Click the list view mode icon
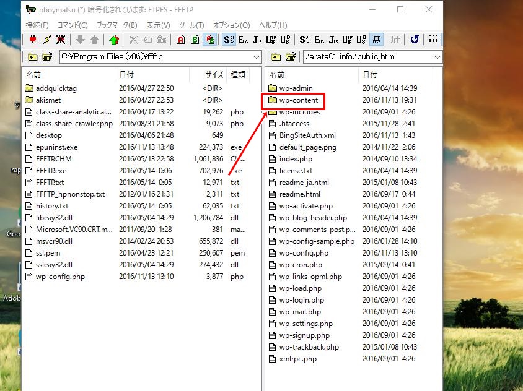The width and height of the screenshot is (523, 391). coord(433,40)
